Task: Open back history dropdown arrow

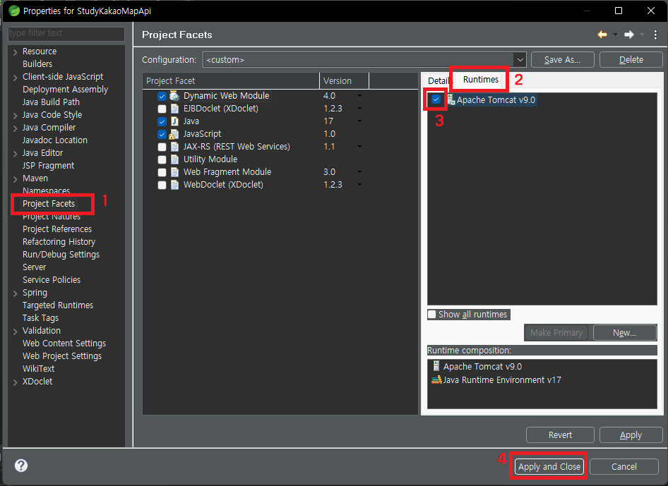Action: (615, 35)
